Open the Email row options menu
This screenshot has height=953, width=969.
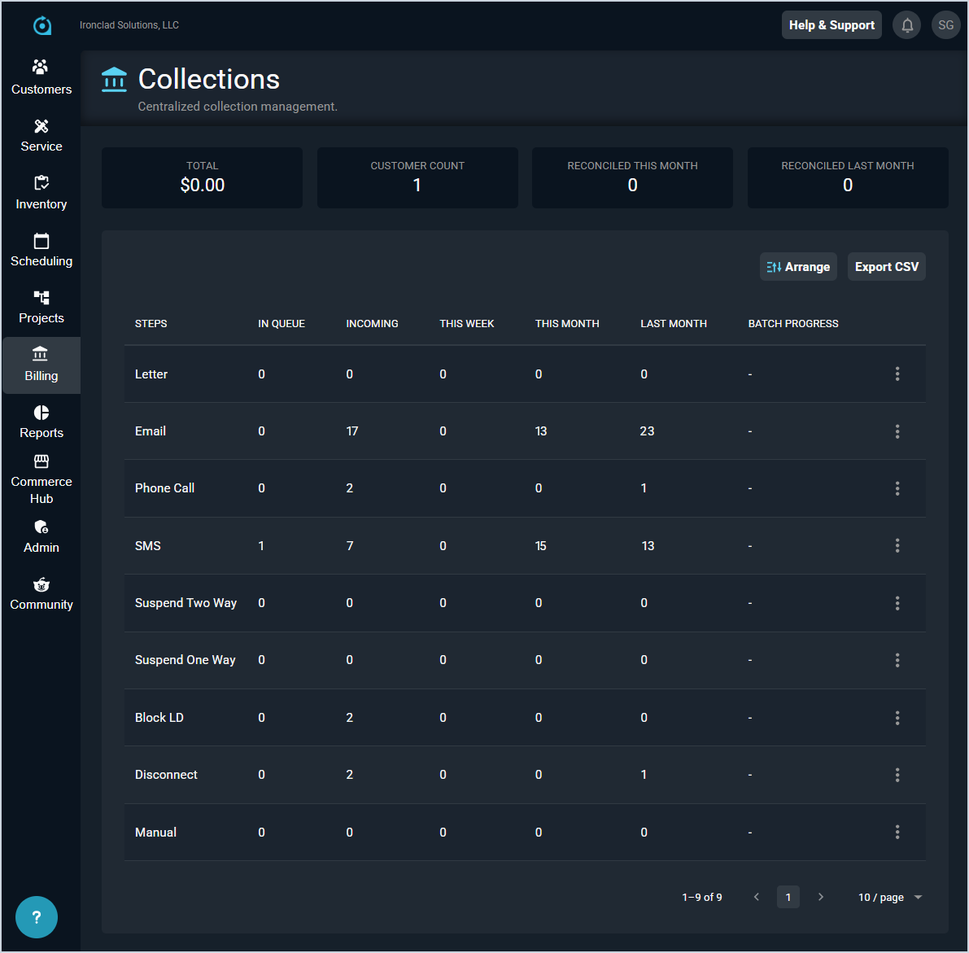click(897, 431)
